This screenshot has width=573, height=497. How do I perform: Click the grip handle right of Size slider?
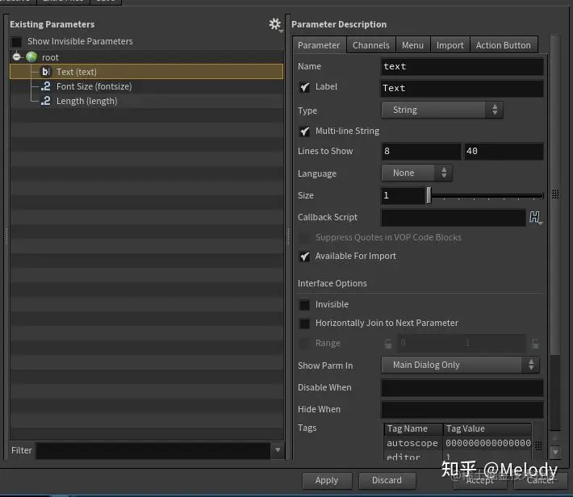[555, 194]
